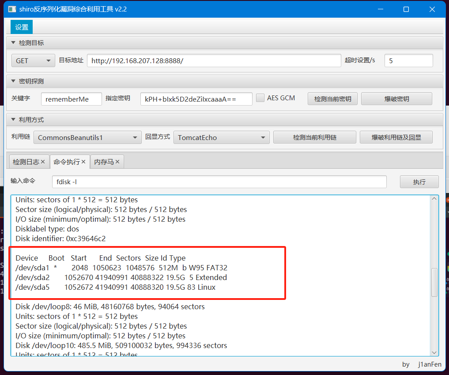
Task: Click the output scrollbar down arrow
Action: tap(434, 352)
